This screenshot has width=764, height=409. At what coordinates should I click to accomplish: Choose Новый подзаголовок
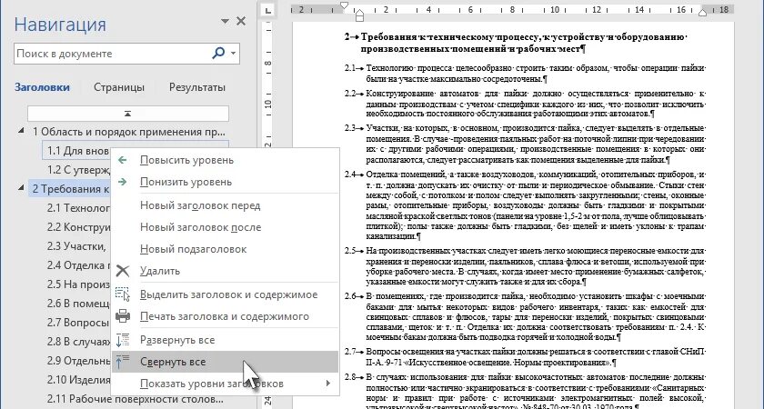(x=226, y=249)
